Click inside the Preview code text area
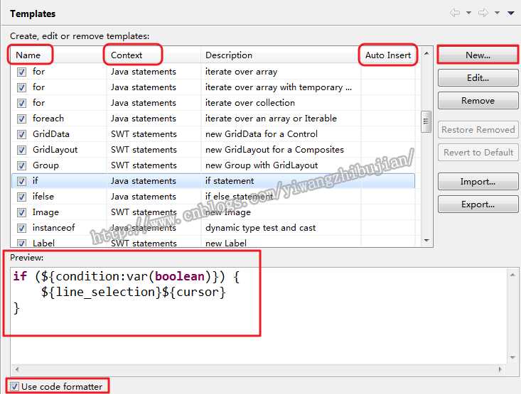This screenshot has height=394, width=521. point(259,315)
